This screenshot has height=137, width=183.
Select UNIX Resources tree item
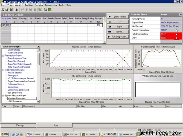15,101
